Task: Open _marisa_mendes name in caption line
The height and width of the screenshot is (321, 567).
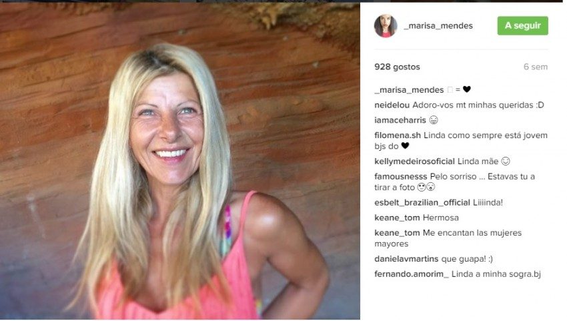Action: point(409,89)
